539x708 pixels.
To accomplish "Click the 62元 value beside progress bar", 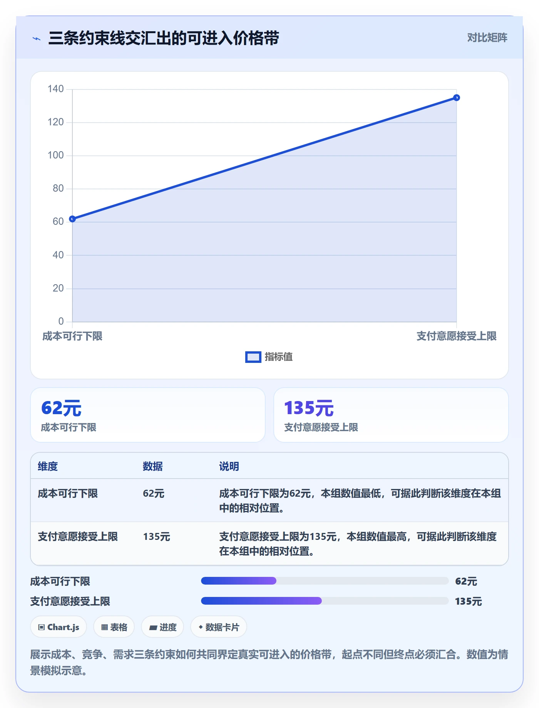I will [x=466, y=581].
